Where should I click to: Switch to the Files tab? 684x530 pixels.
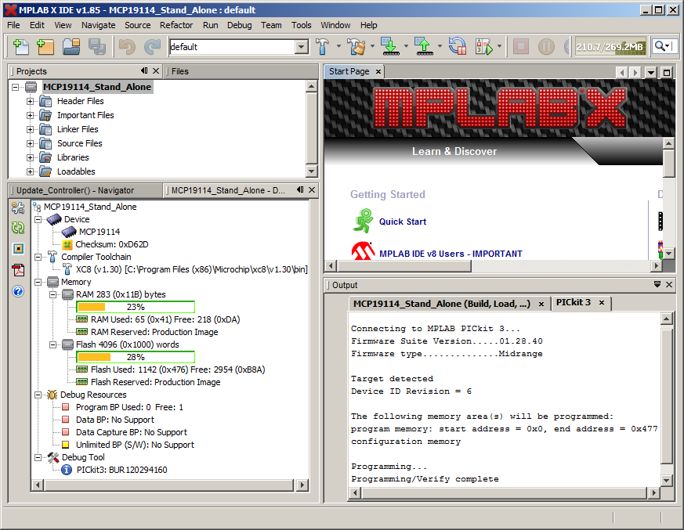pyautogui.click(x=180, y=71)
